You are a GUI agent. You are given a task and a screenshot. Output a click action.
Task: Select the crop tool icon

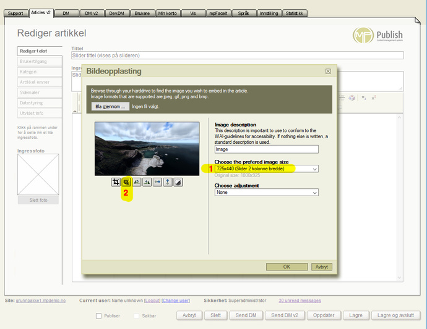[116, 182]
